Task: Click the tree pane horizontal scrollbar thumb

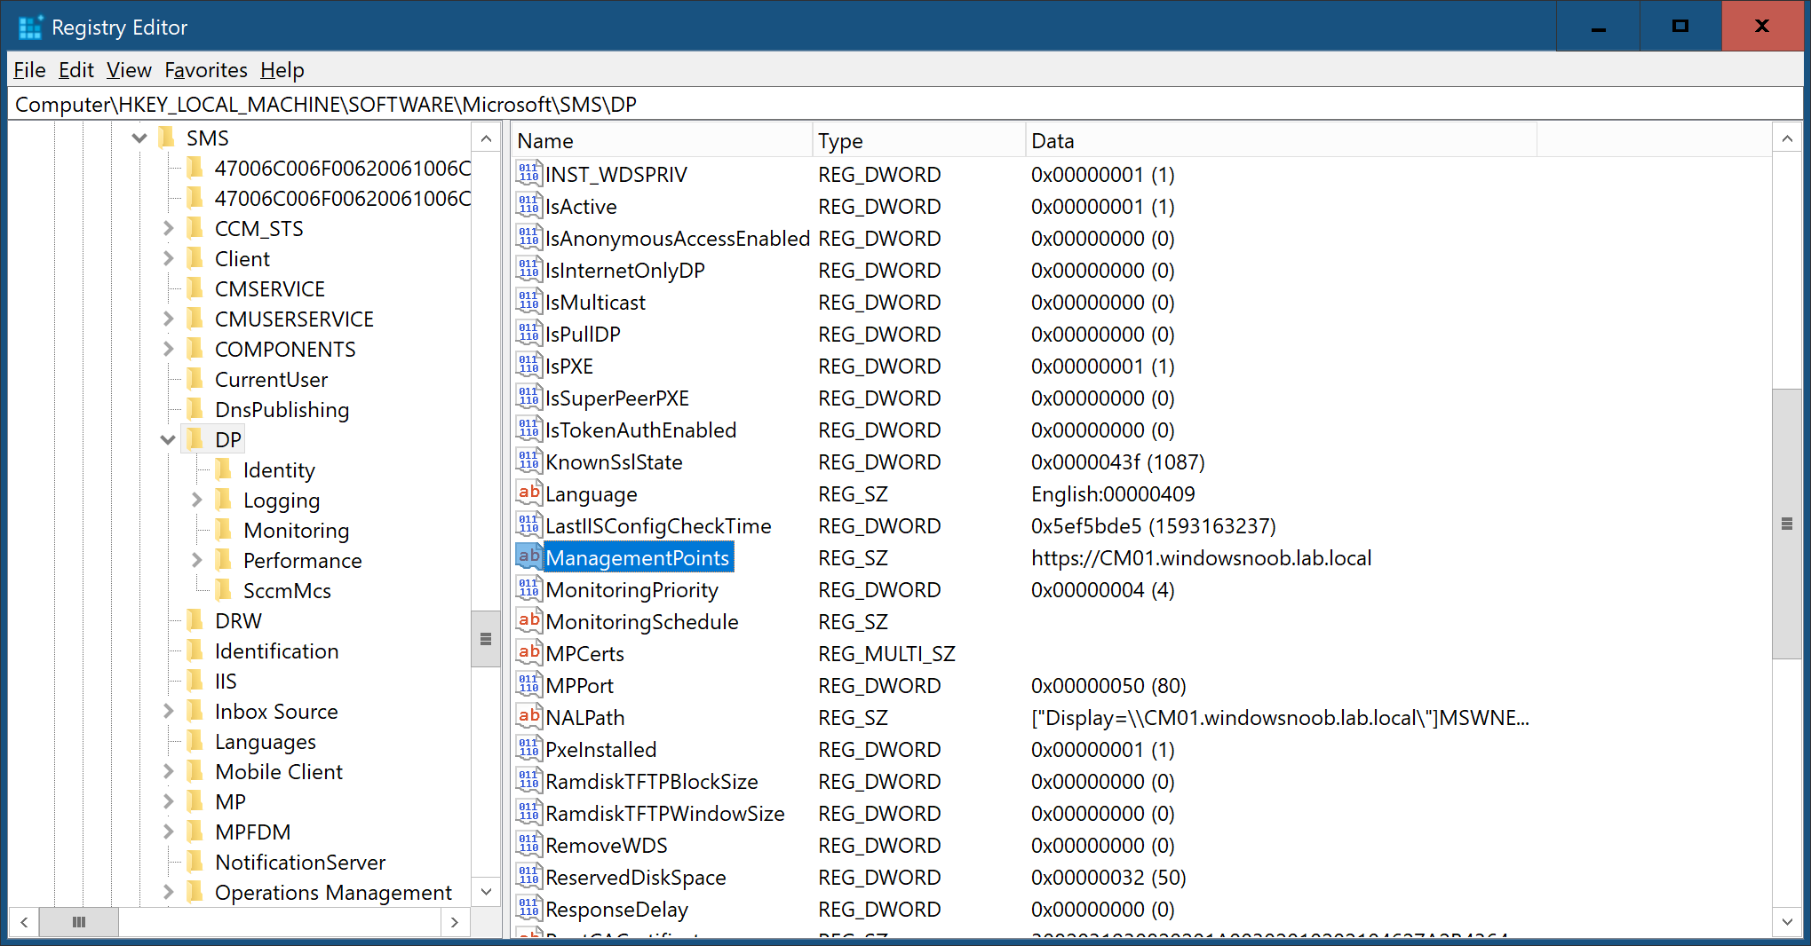Action: (x=79, y=922)
